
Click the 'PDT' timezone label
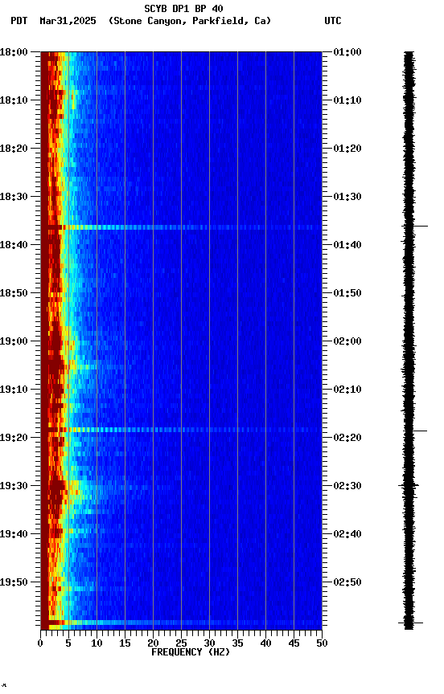(x=19, y=21)
